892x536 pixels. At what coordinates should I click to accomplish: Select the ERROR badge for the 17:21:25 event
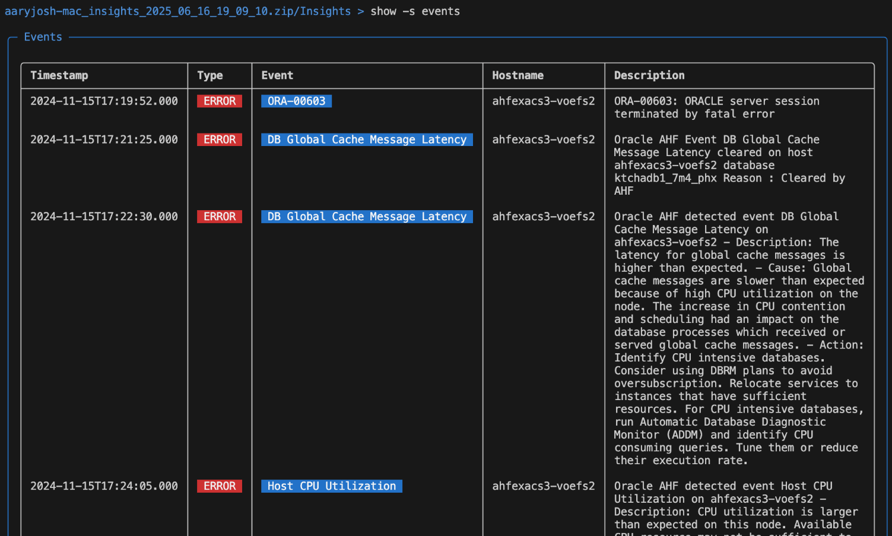(219, 139)
